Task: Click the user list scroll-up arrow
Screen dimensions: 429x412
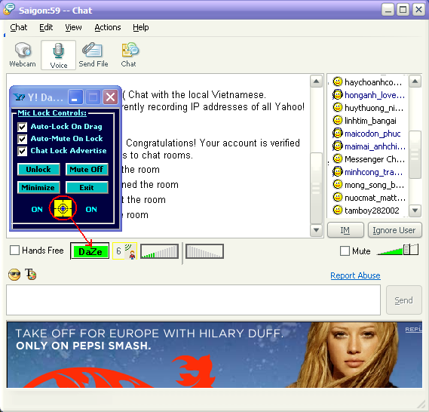Action: 415,81
